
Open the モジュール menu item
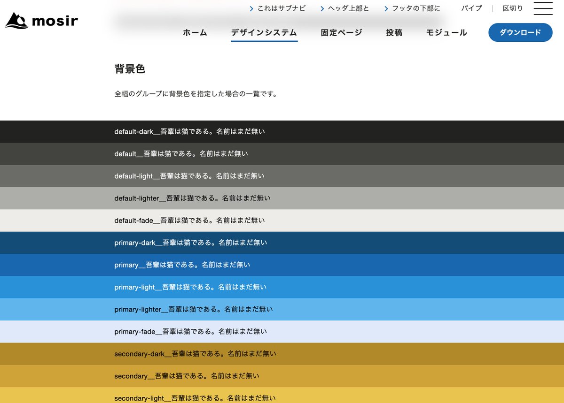tap(446, 32)
